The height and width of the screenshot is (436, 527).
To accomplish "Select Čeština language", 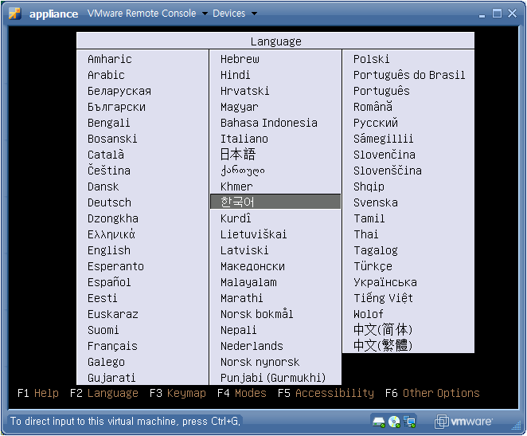I will pos(109,171).
